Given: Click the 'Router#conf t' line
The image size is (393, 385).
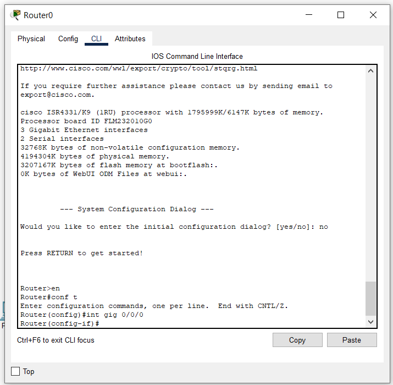Looking at the screenshot, I should (48, 297).
